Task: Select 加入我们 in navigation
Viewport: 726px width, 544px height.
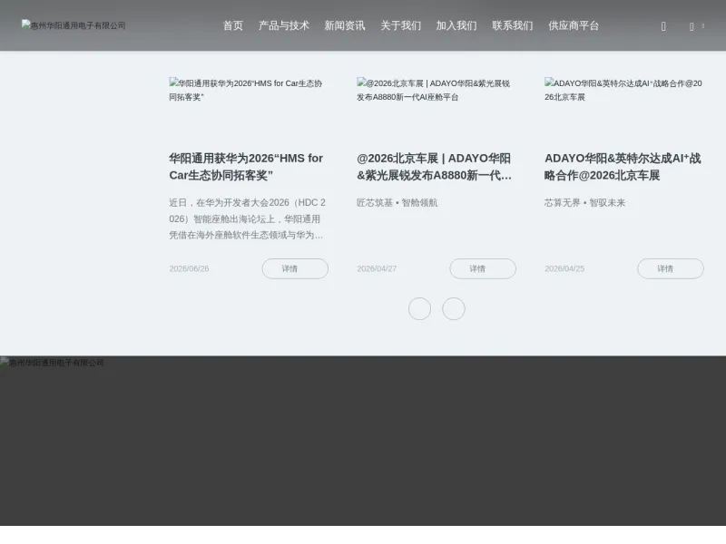Action: (x=456, y=26)
